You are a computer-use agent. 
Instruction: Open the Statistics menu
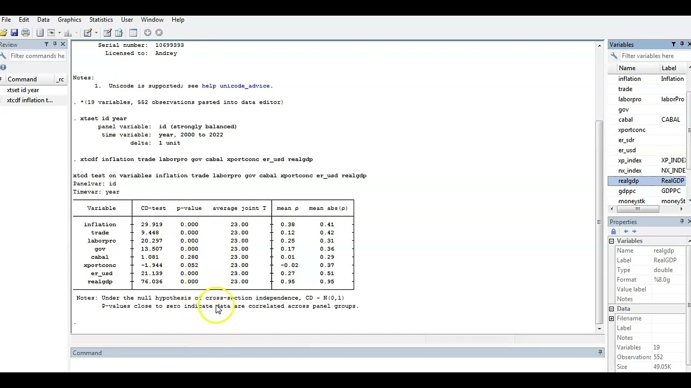(101, 19)
